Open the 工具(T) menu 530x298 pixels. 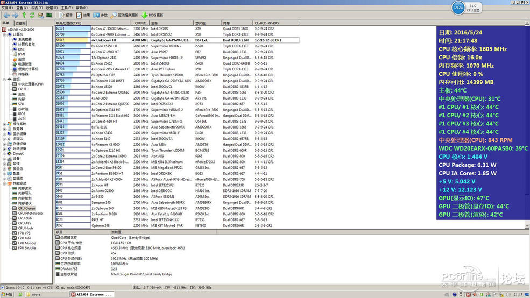[x=67, y=8]
